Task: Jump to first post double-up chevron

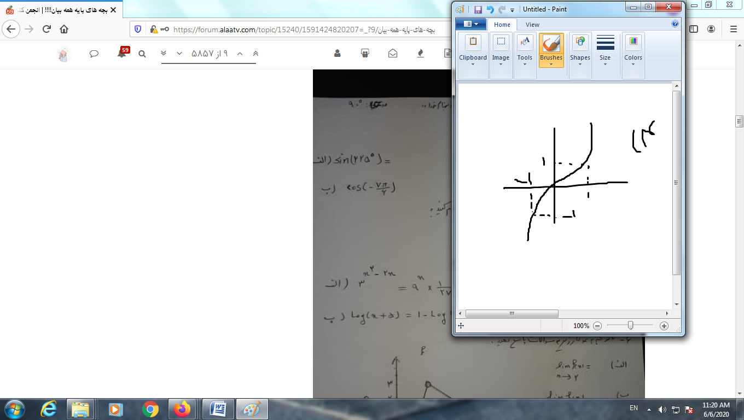Action: pos(255,54)
